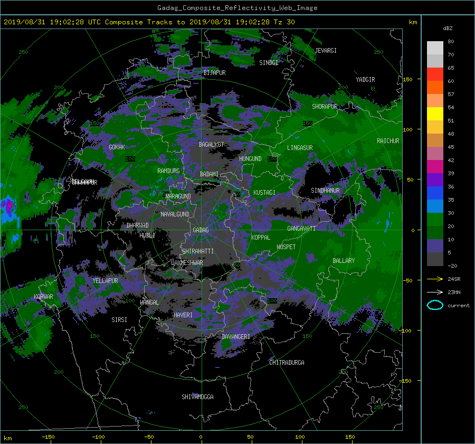Click the LINGASUR city label
This screenshot has width=475, height=444.
pyautogui.click(x=300, y=148)
